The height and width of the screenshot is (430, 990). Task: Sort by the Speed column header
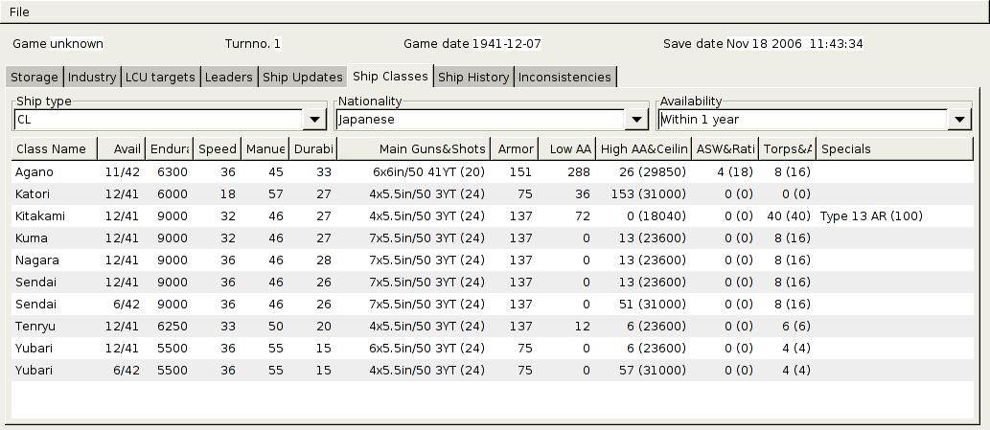click(x=218, y=148)
